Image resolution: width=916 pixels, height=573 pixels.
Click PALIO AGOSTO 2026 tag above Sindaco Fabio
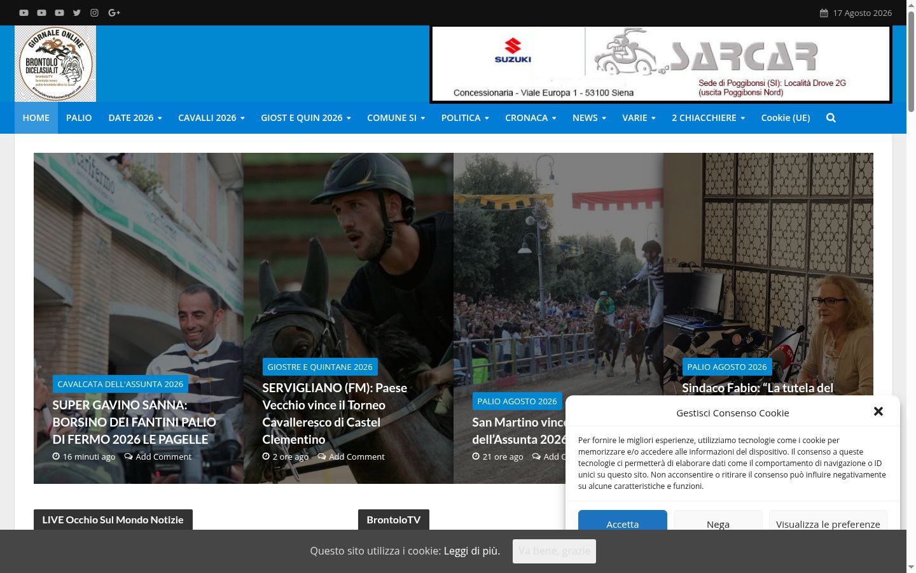point(727,367)
